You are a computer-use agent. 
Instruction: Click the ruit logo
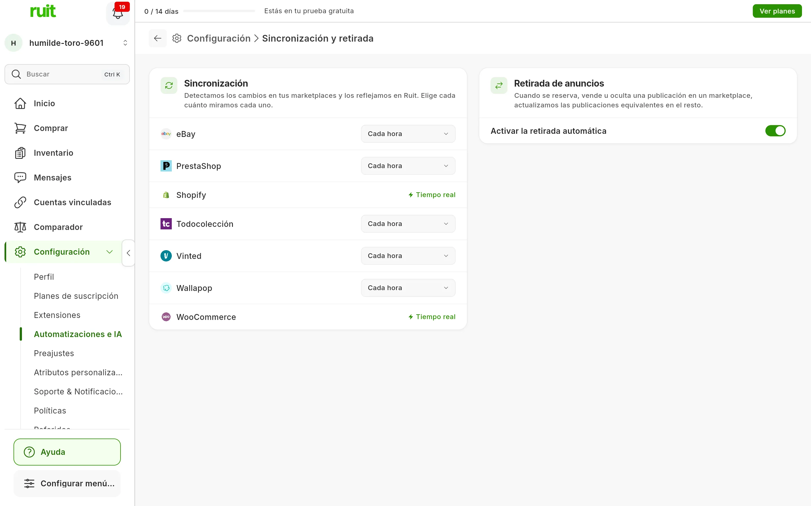tap(43, 11)
